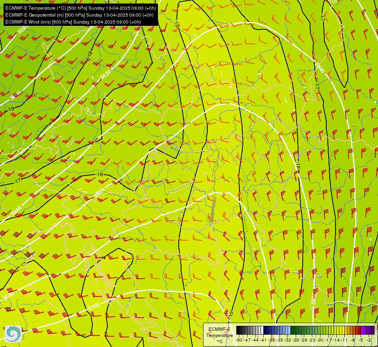Click the -19 isotherm label

click(11, 109)
